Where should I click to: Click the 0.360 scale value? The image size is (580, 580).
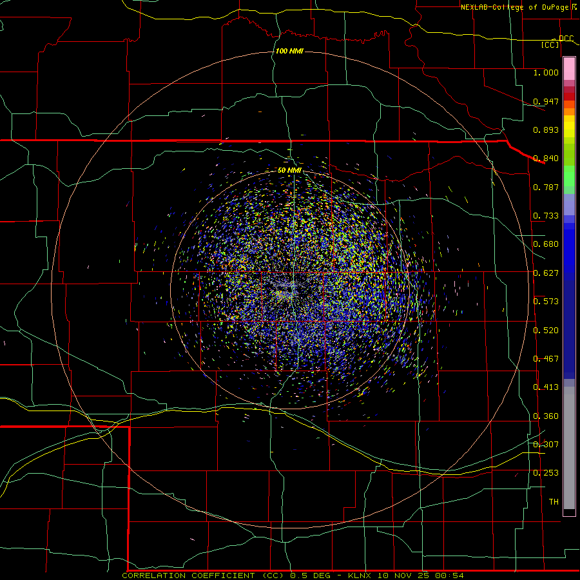[x=546, y=416]
